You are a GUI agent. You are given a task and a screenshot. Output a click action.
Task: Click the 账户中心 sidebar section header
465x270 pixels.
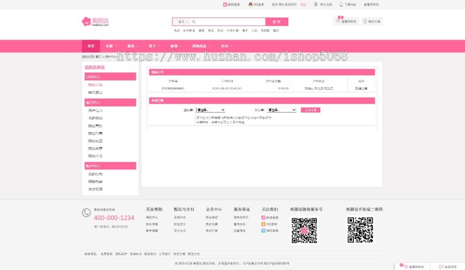tap(111, 166)
